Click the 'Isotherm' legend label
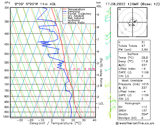Image resolution: width=162 pixels, height=125 pixels. pyautogui.click(x=74, y=20)
